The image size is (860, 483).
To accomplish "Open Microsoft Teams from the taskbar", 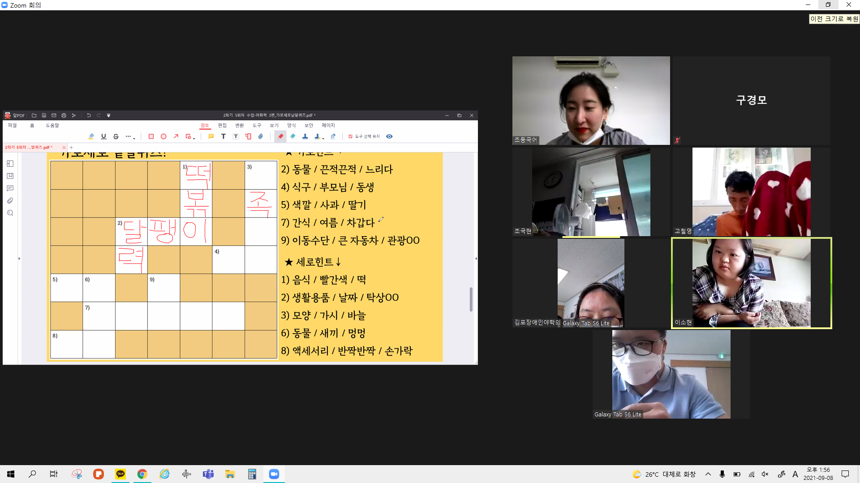I will [x=208, y=474].
